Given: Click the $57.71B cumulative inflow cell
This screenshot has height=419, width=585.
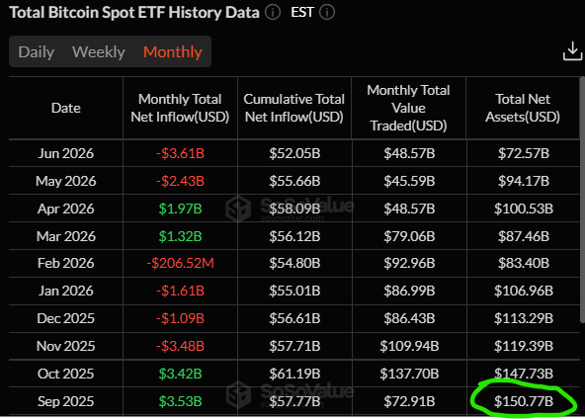Looking at the screenshot, I should pyautogui.click(x=294, y=346).
